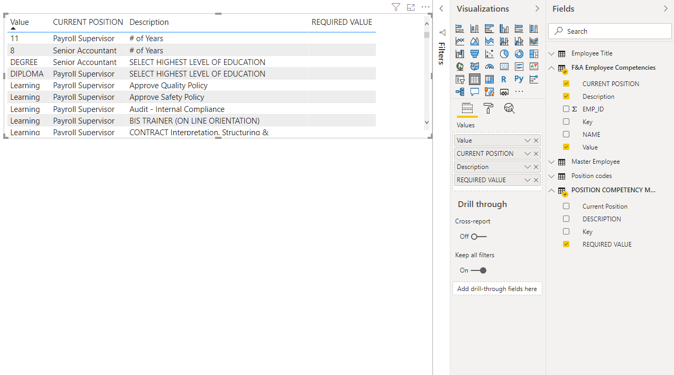Open the Analytics magnifier tab
The image size is (674, 375).
coord(509,108)
